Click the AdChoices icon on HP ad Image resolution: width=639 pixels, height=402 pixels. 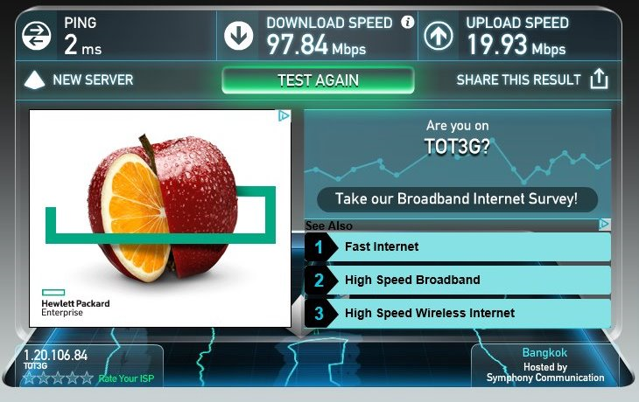point(284,116)
